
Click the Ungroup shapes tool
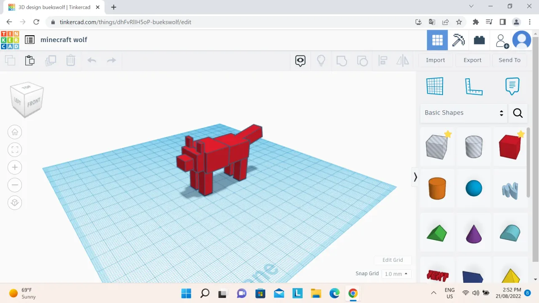pos(362,61)
